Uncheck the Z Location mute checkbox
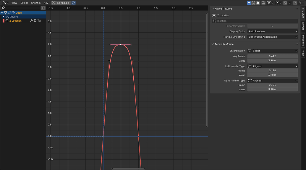The height and width of the screenshot is (170, 306). click(x=35, y=20)
